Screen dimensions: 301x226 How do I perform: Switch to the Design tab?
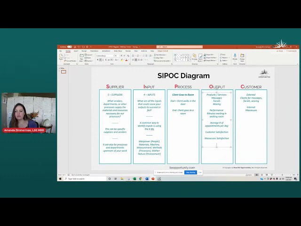(x=84, y=51)
